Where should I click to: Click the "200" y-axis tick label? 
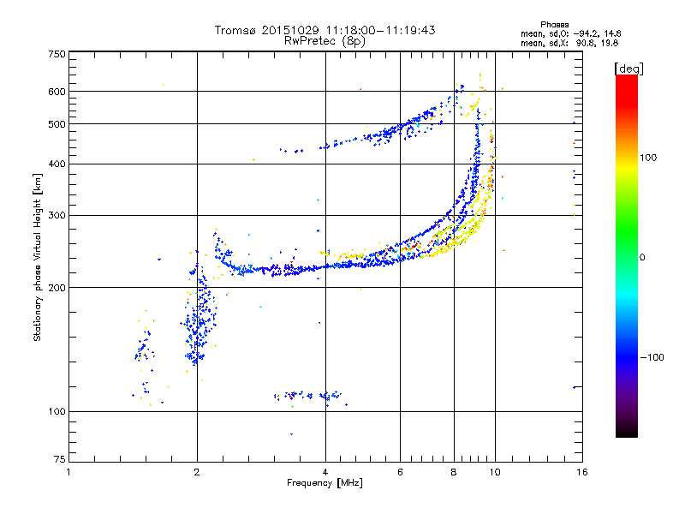57,288
